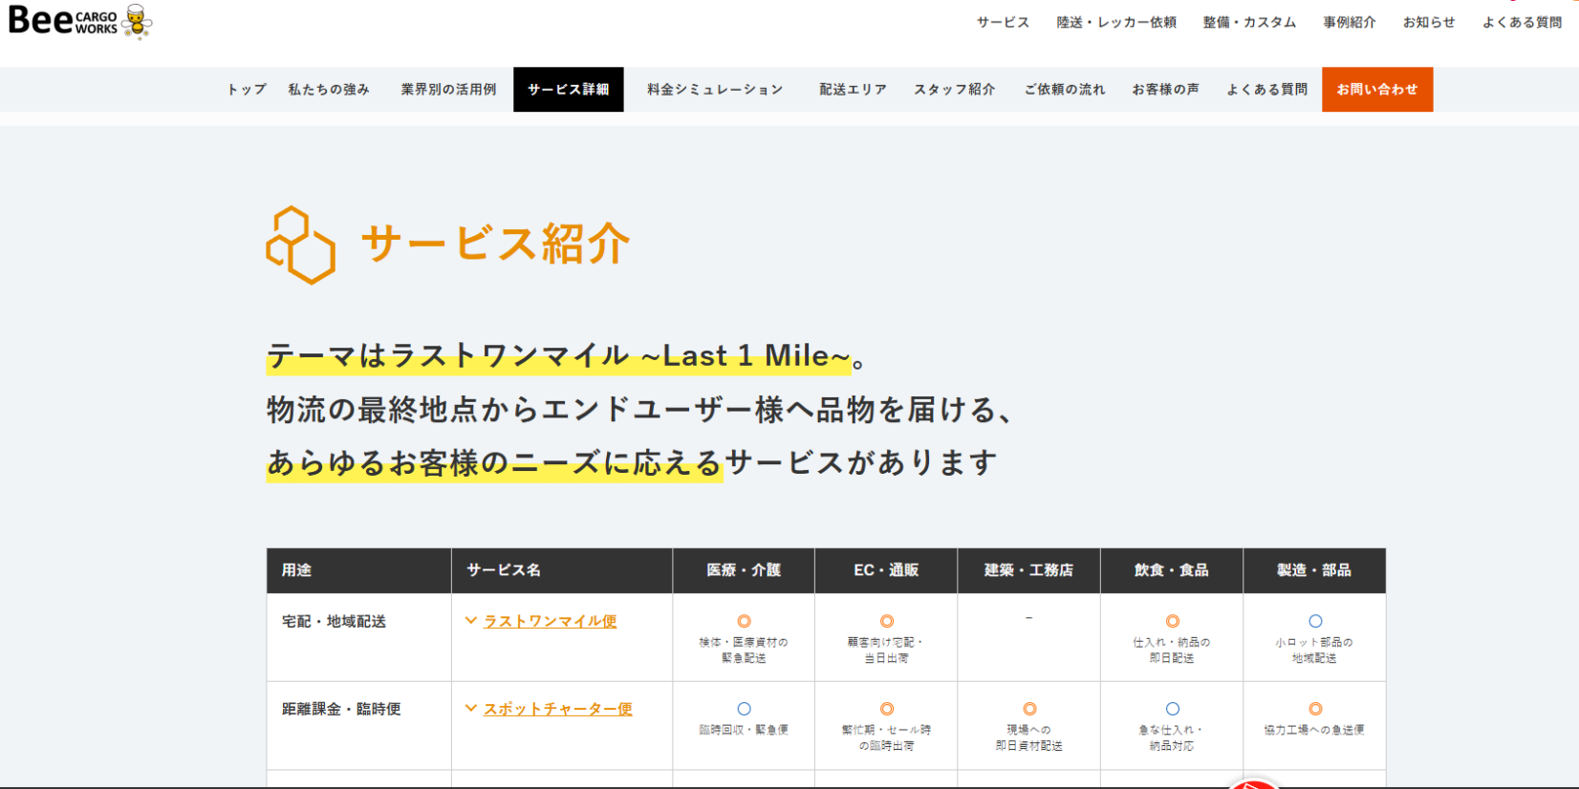
Task: Open the 料金シミュレーション tab
Action: tap(715, 90)
